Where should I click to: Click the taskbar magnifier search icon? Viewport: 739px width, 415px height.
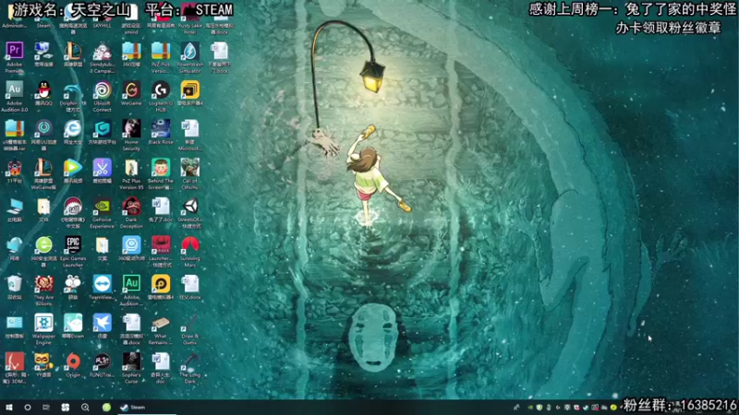tap(85, 407)
